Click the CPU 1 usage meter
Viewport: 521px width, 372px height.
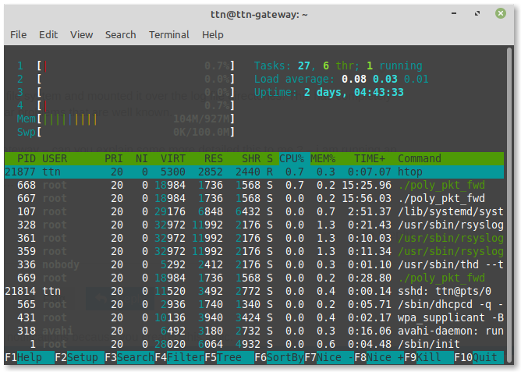point(126,66)
